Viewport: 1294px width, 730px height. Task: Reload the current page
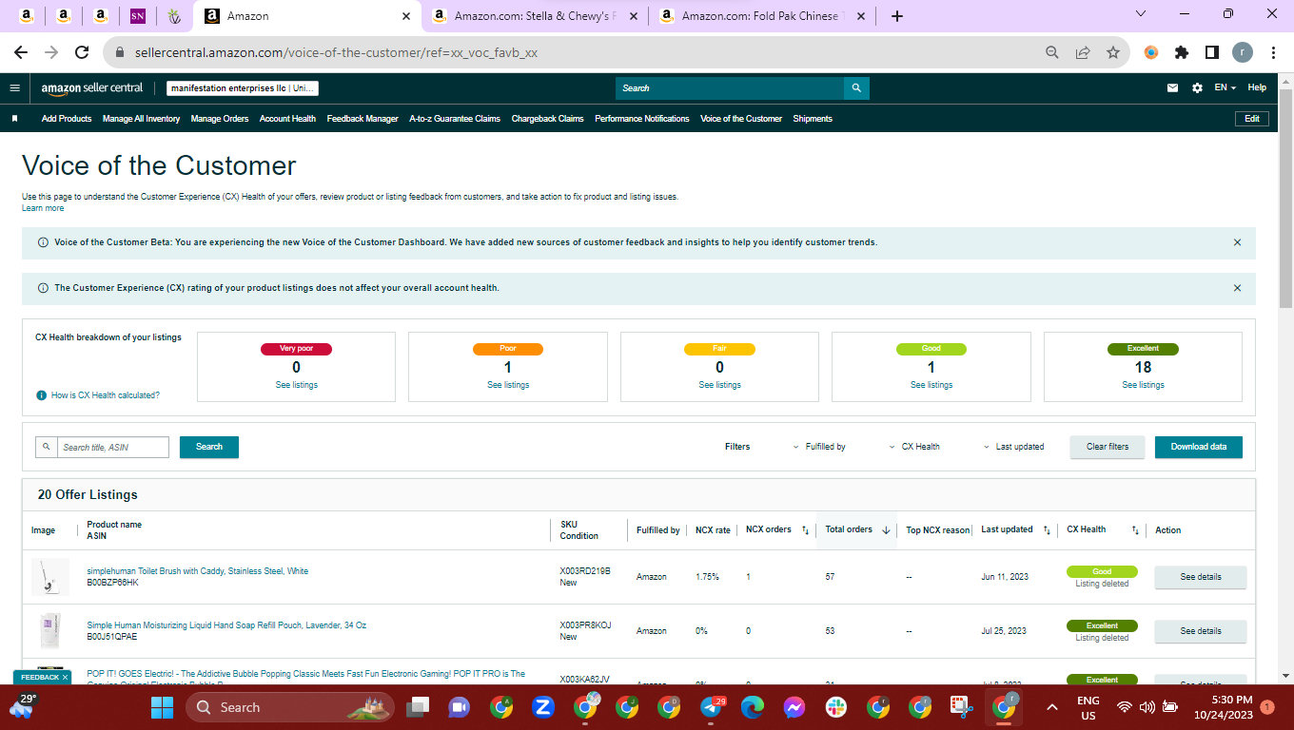point(82,52)
